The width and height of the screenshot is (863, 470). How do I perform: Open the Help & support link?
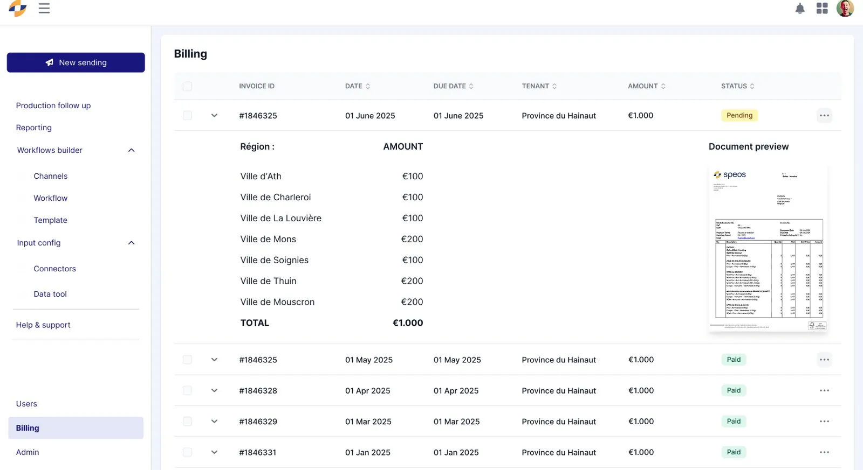pos(43,325)
